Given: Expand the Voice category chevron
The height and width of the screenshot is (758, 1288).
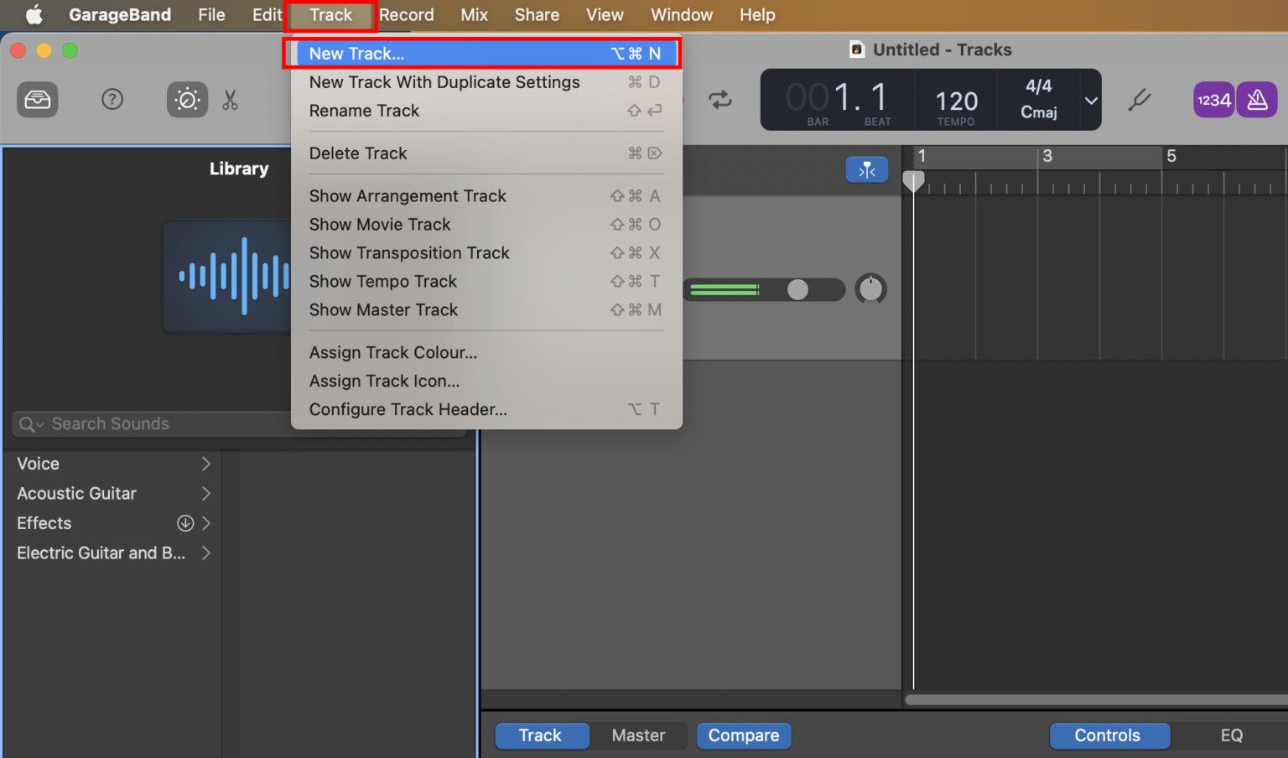Looking at the screenshot, I should point(206,464).
